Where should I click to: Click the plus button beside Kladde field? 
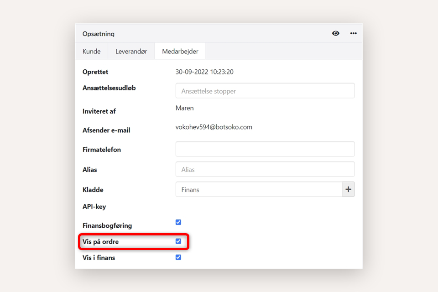(x=348, y=189)
